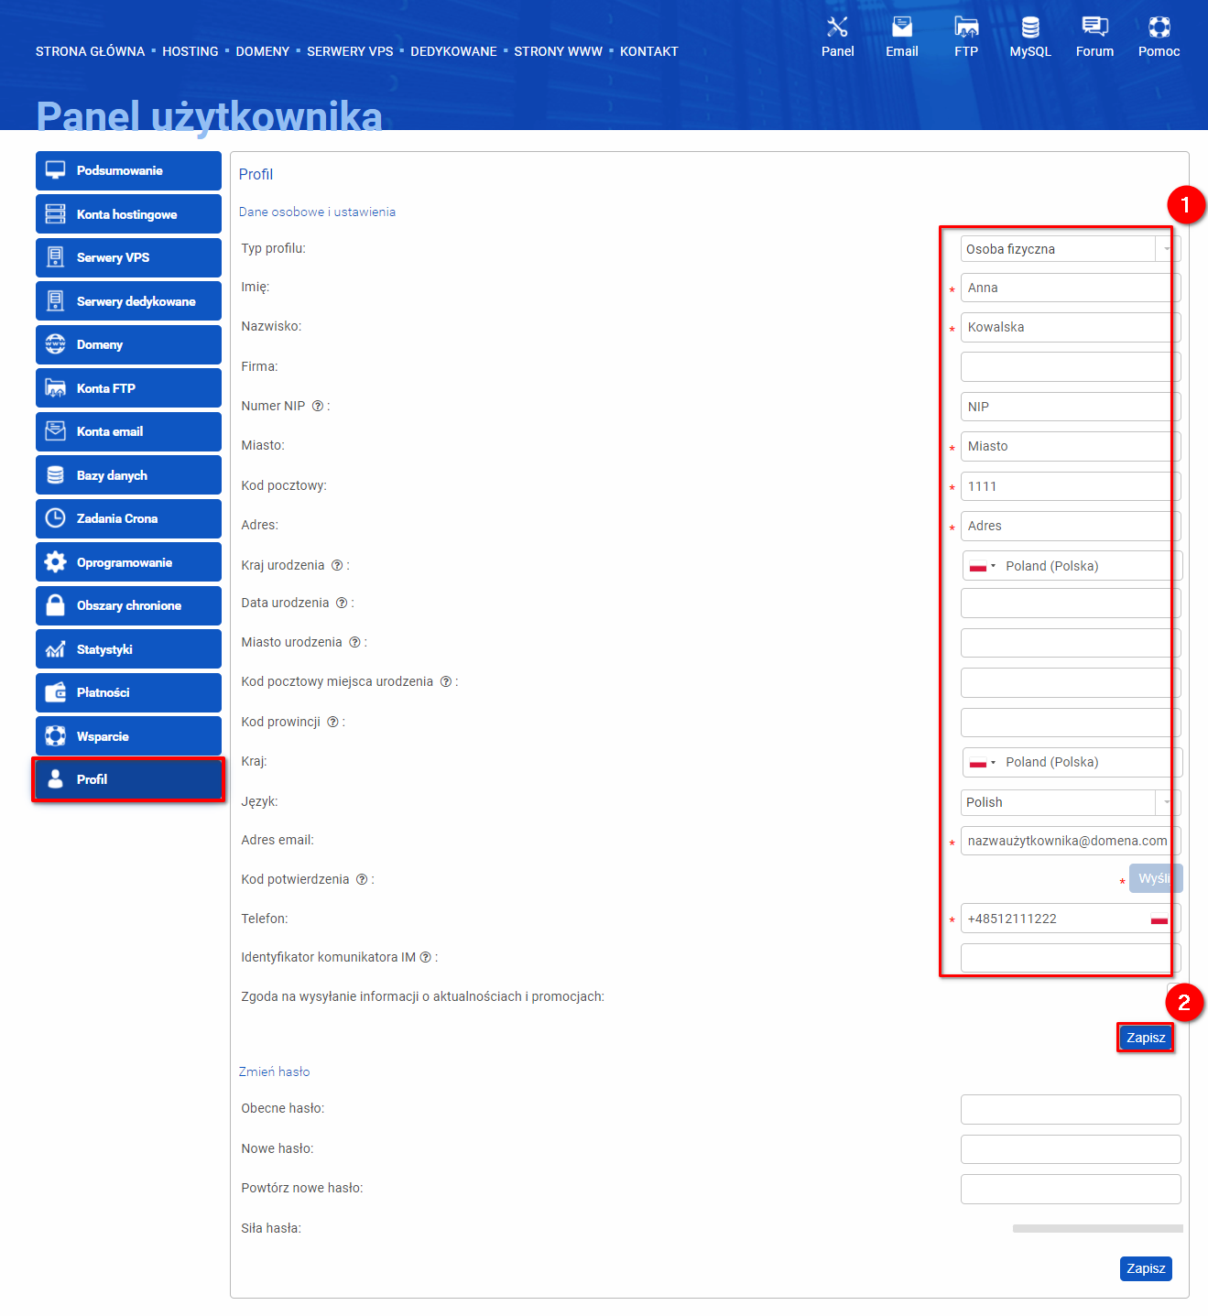Focus the Identyfikator komunikatora IM field
The image size is (1208, 1316).
1071,958
